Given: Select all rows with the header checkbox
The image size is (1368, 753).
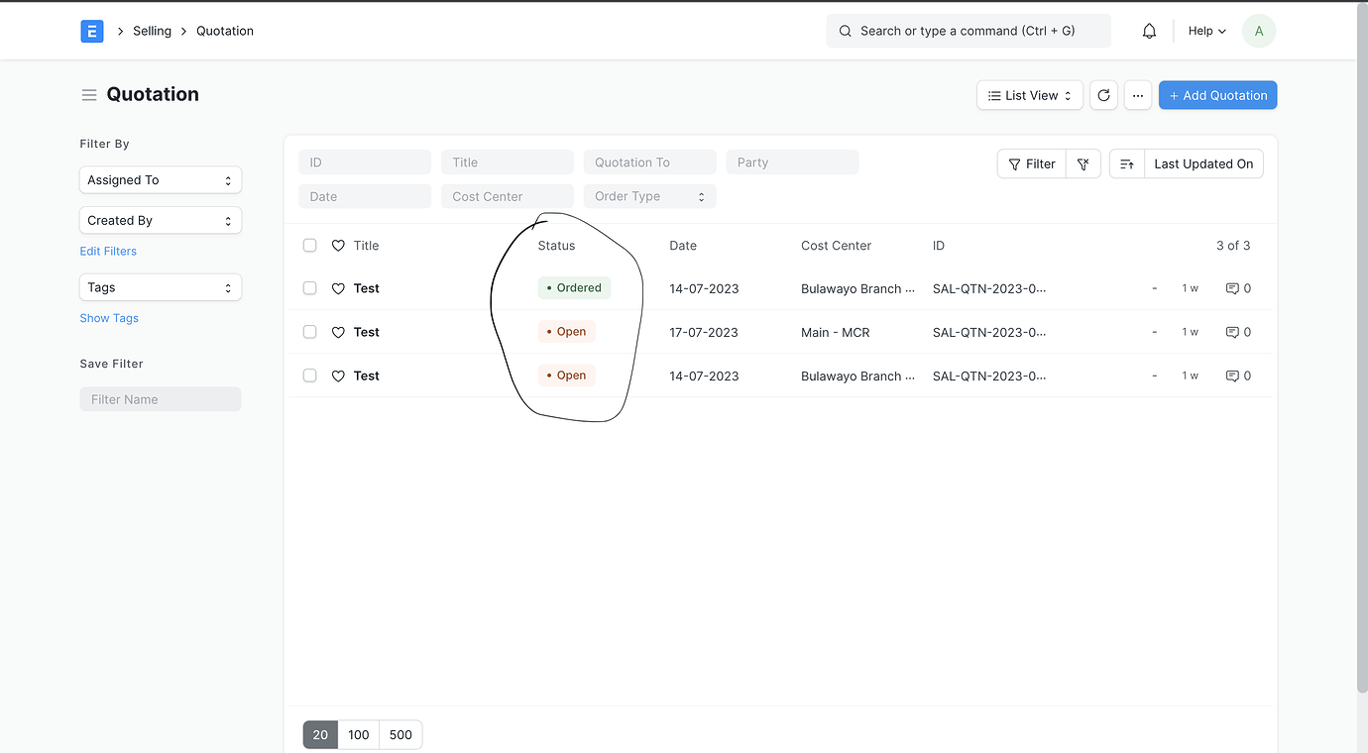Looking at the screenshot, I should pyautogui.click(x=309, y=245).
